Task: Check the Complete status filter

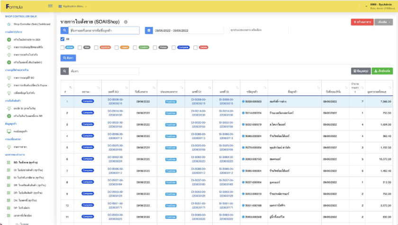Action: coord(173,47)
